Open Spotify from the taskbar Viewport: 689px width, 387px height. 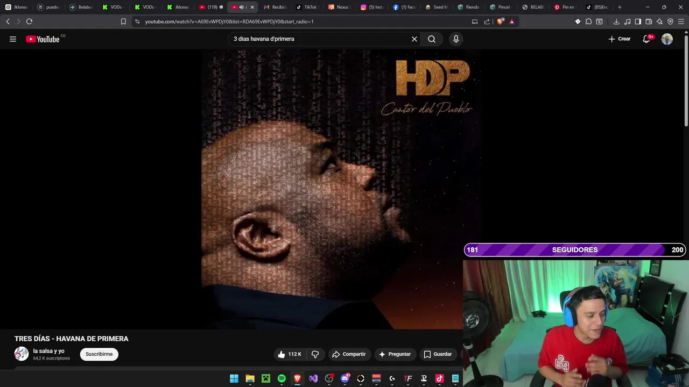(x=282, y=379)
